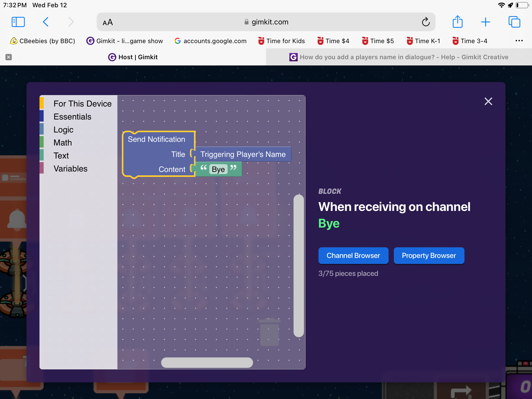The width and height of the screenshot is (532, 399).
Task: Show the tab overview
Action: pos(514,22)
